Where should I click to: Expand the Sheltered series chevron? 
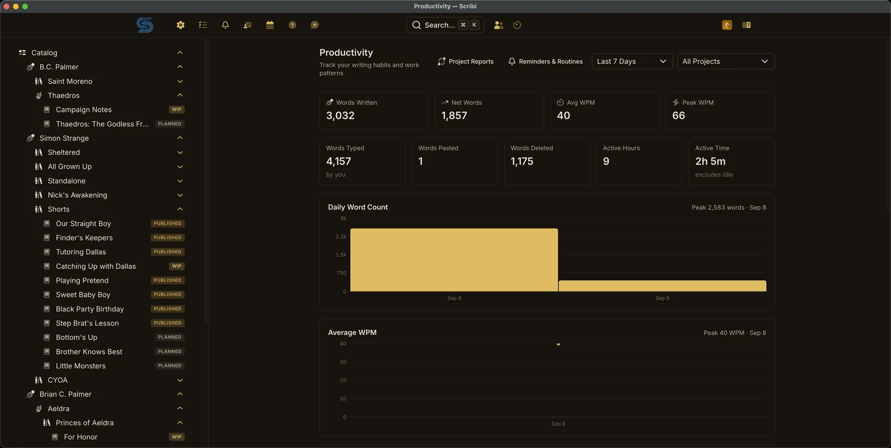click(180, 152)
